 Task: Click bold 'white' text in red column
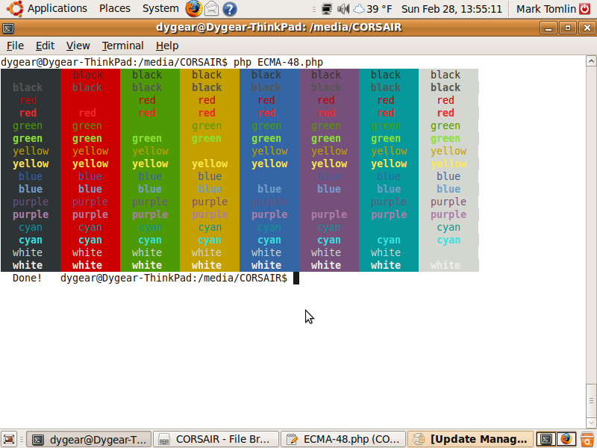[87, 265]
